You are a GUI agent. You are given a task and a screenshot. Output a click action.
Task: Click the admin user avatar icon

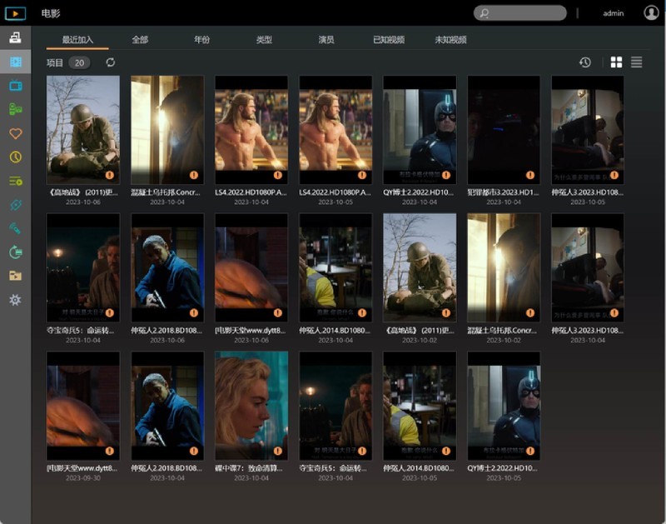(651, 13)
